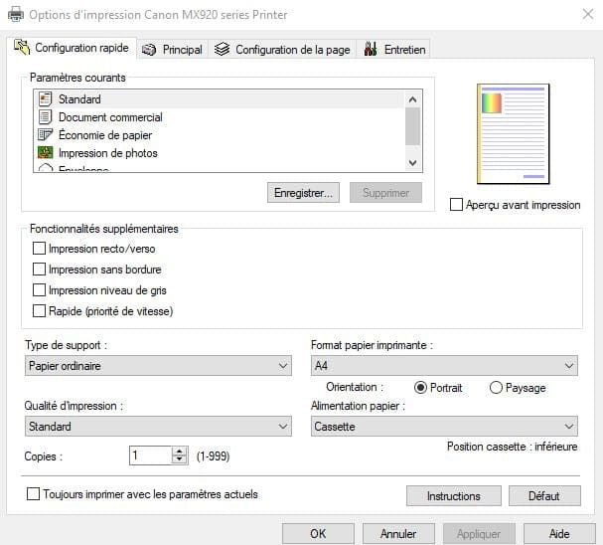Click the profiles list scrollbar thumb

(412, 126)
